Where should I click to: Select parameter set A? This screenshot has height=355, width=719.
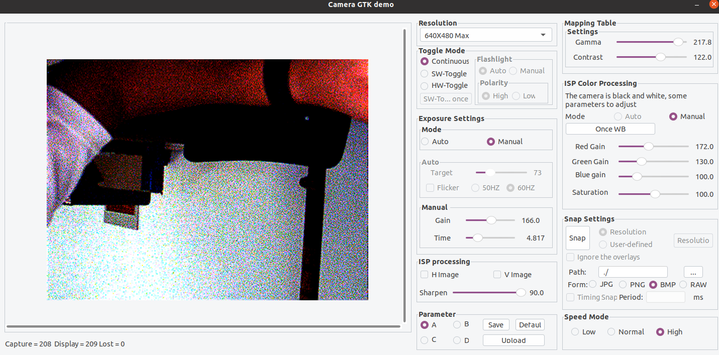pos(429,325)
